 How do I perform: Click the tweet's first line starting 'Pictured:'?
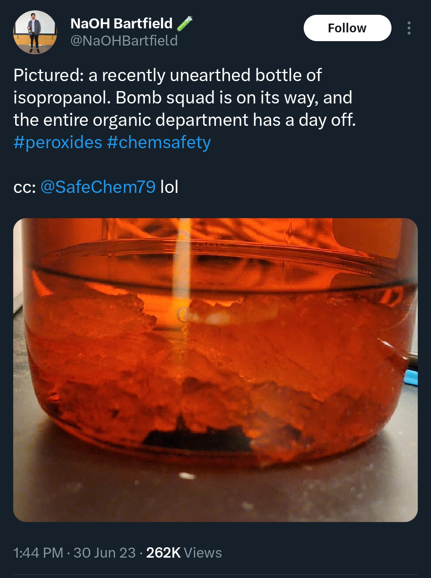(x=168, y=75)
